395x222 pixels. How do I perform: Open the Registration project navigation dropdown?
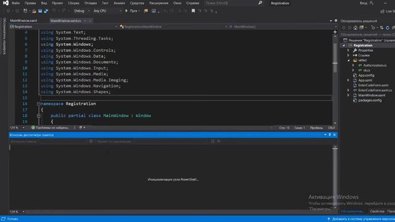64,27
